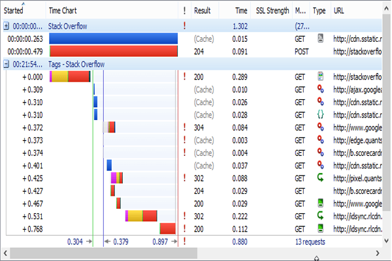392x261 pixels.
Task: Click the redirect arrow icon in +0.531 row
Action: tap(320, 215)
